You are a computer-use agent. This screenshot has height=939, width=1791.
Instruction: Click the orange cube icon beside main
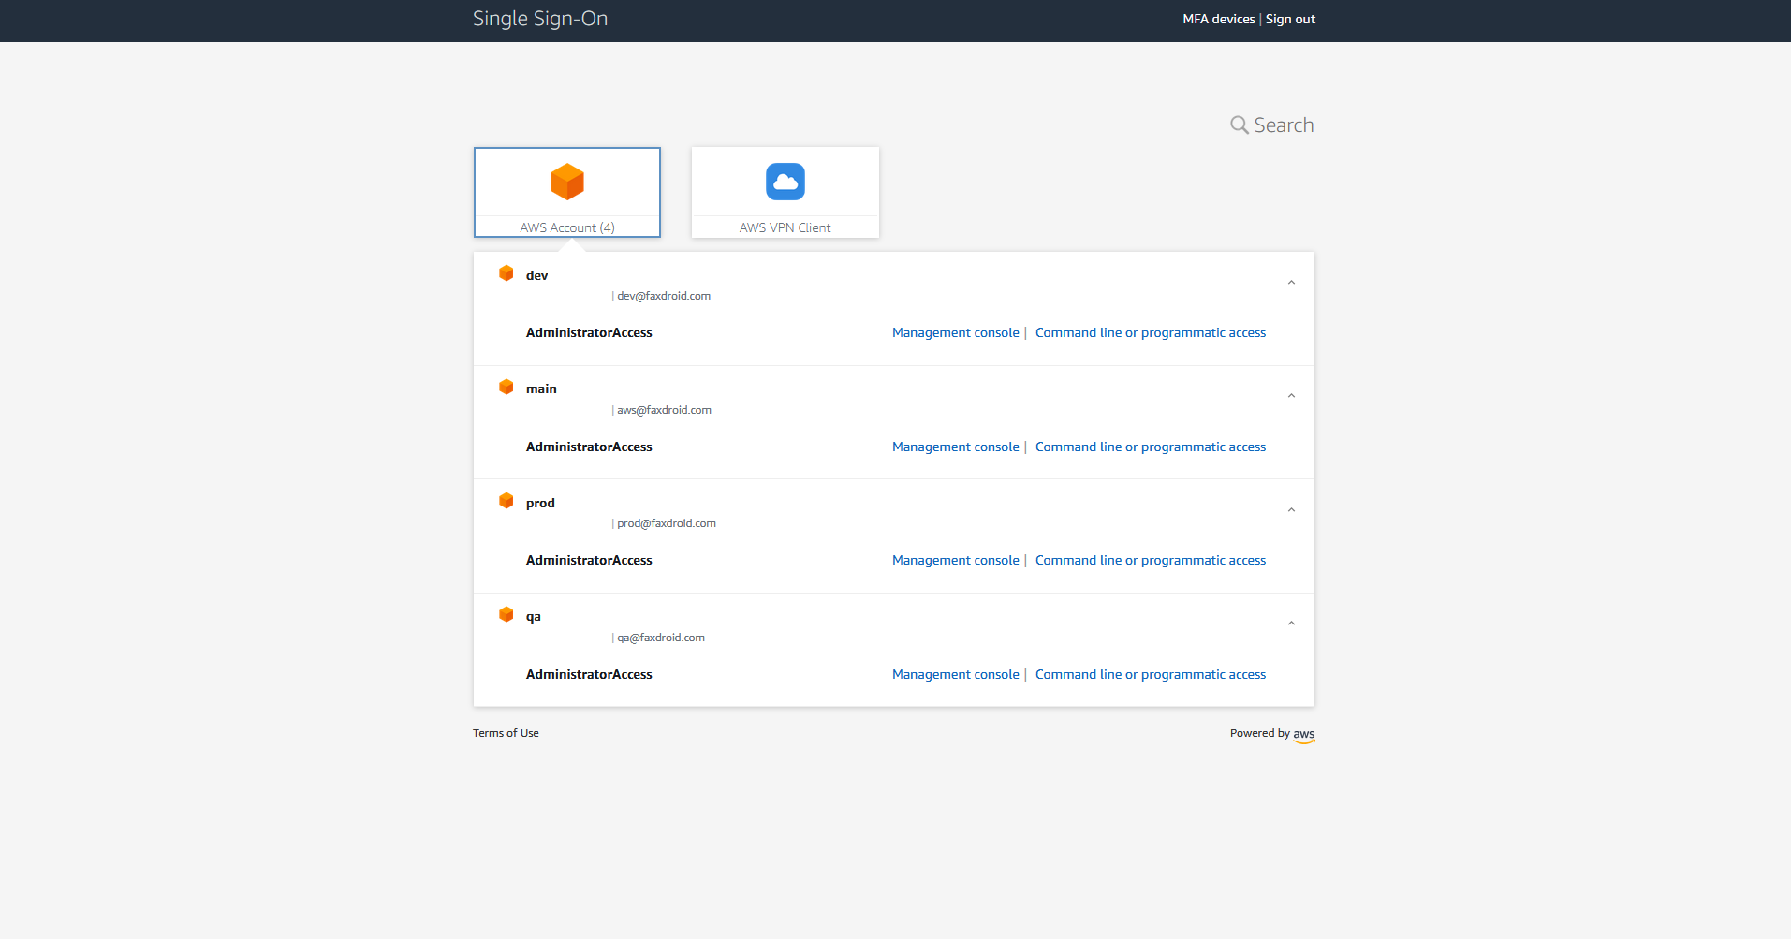click(506, 387)
